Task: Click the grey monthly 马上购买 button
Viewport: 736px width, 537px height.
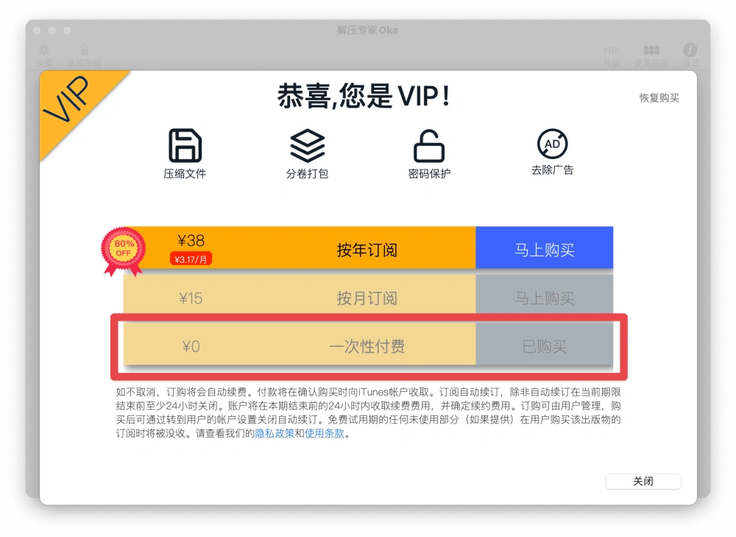Action: pos(545,296)
